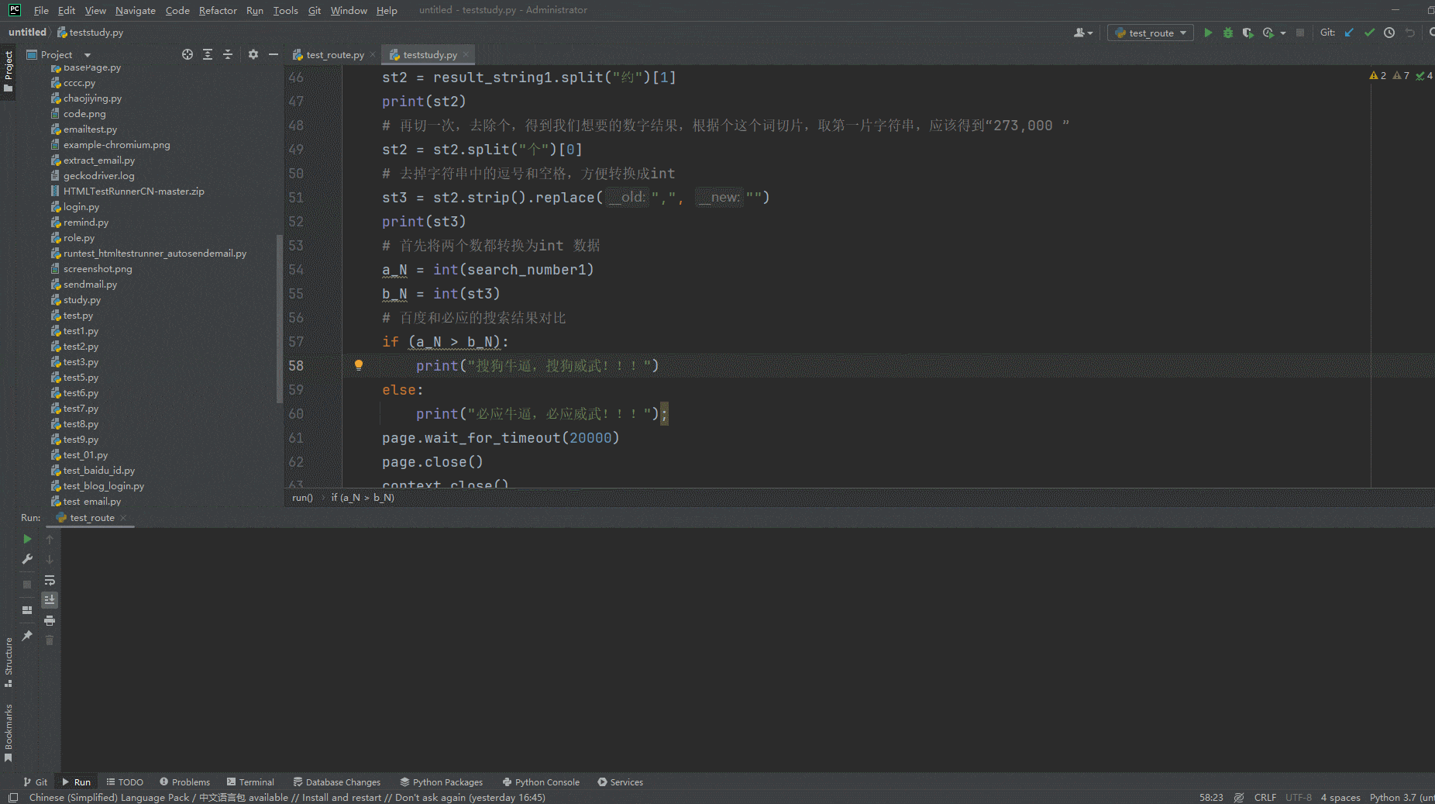Click the up arrow in Run panel
1435x804 pixels.
tap(50, 539)
